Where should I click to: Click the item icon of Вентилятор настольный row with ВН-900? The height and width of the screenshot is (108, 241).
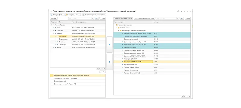tap(123, 39)
